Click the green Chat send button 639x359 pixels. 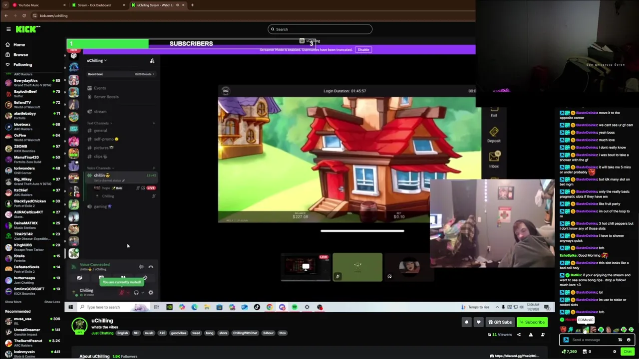click(627, 352)
